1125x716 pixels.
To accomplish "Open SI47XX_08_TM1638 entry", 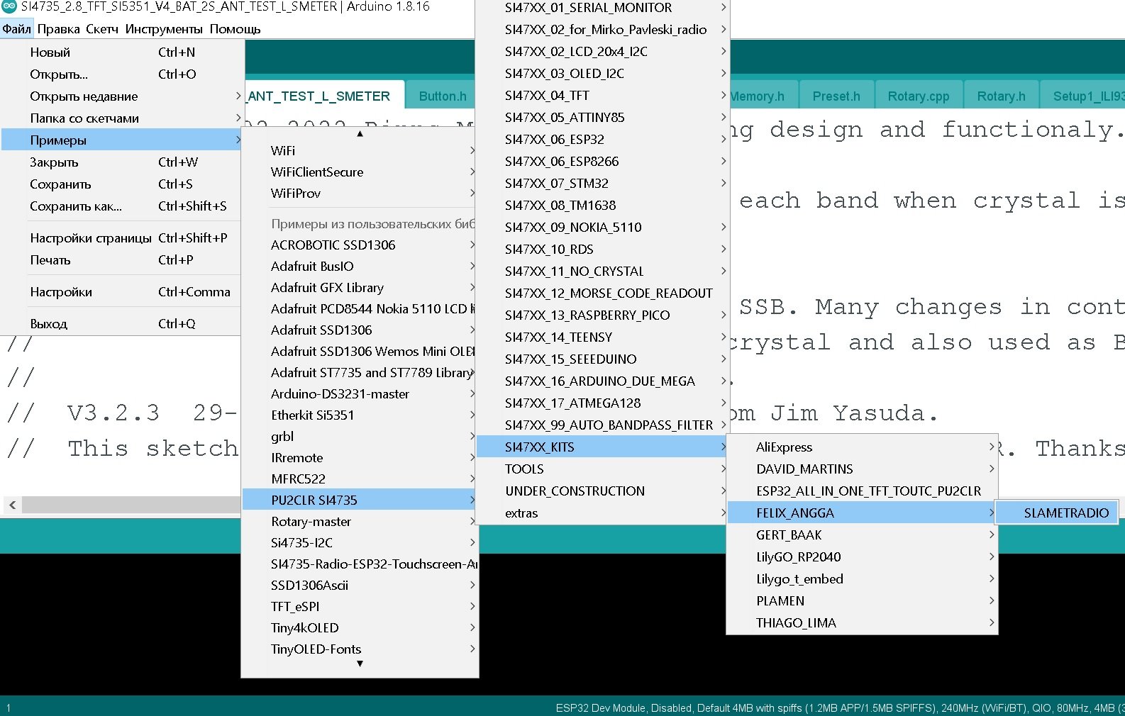I will click(x=602, y=205).
